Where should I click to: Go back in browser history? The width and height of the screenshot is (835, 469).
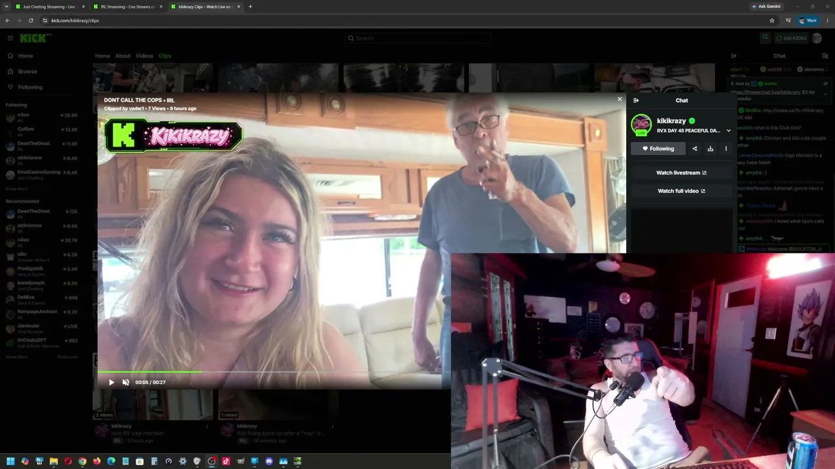7,20
